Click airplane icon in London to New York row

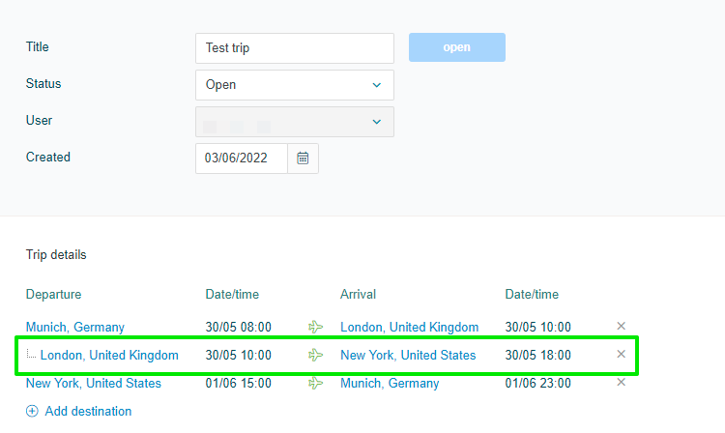[x=315, y=356]
